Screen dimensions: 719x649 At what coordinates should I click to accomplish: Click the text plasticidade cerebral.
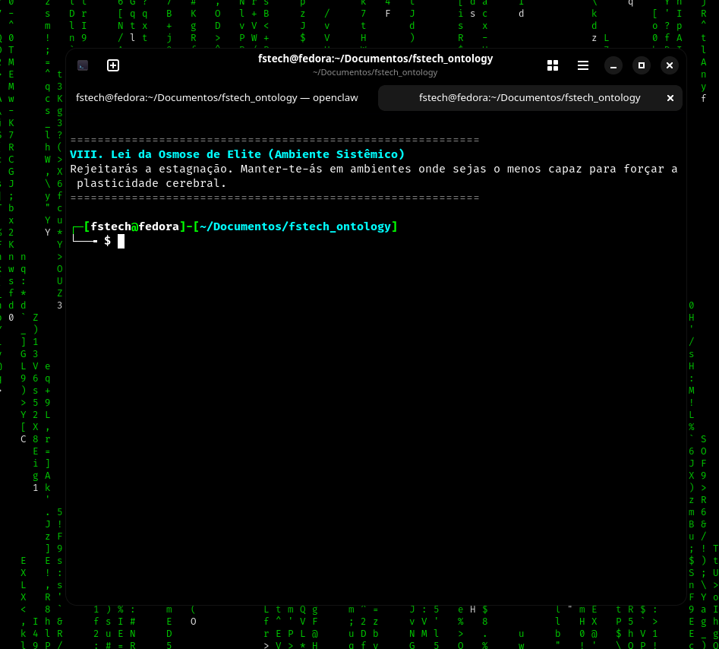pos(151,183)
